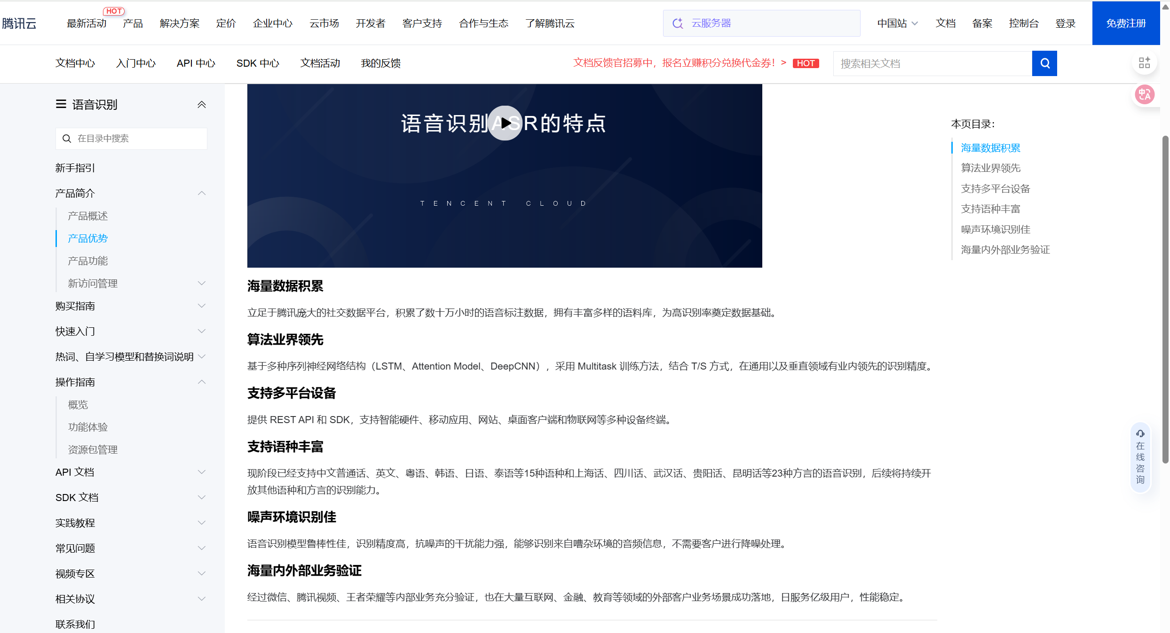The width and height of the screenshot is (1170, 633).
Task: Open the 产品 top menu
Action: 133,23
